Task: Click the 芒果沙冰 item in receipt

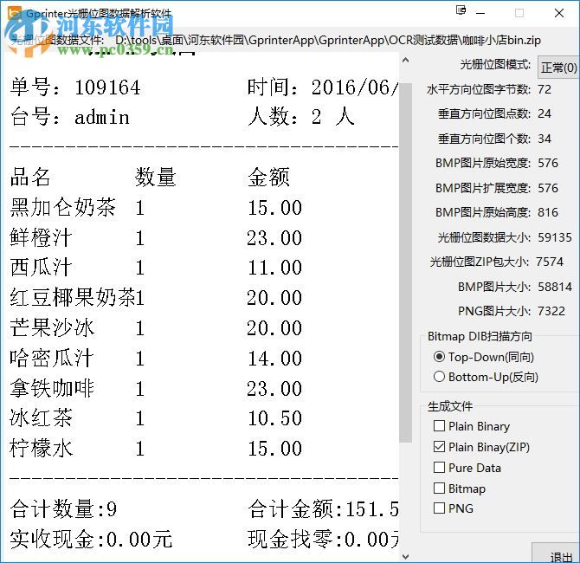Action: coord(52,327)
